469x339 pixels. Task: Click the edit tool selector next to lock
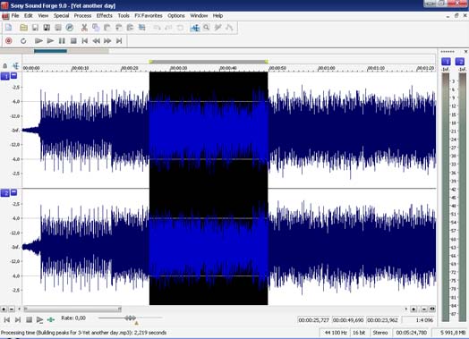15,66
